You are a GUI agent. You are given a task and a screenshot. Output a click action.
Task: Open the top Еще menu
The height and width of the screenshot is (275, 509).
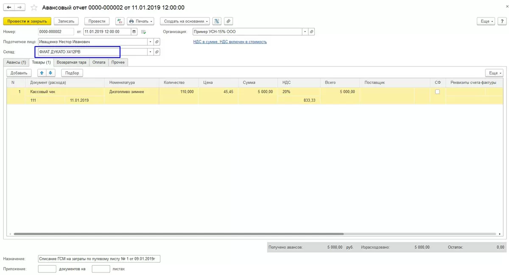point(486,21)
